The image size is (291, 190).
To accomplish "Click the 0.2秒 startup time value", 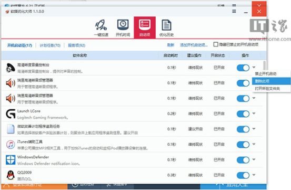I will 172,113.
